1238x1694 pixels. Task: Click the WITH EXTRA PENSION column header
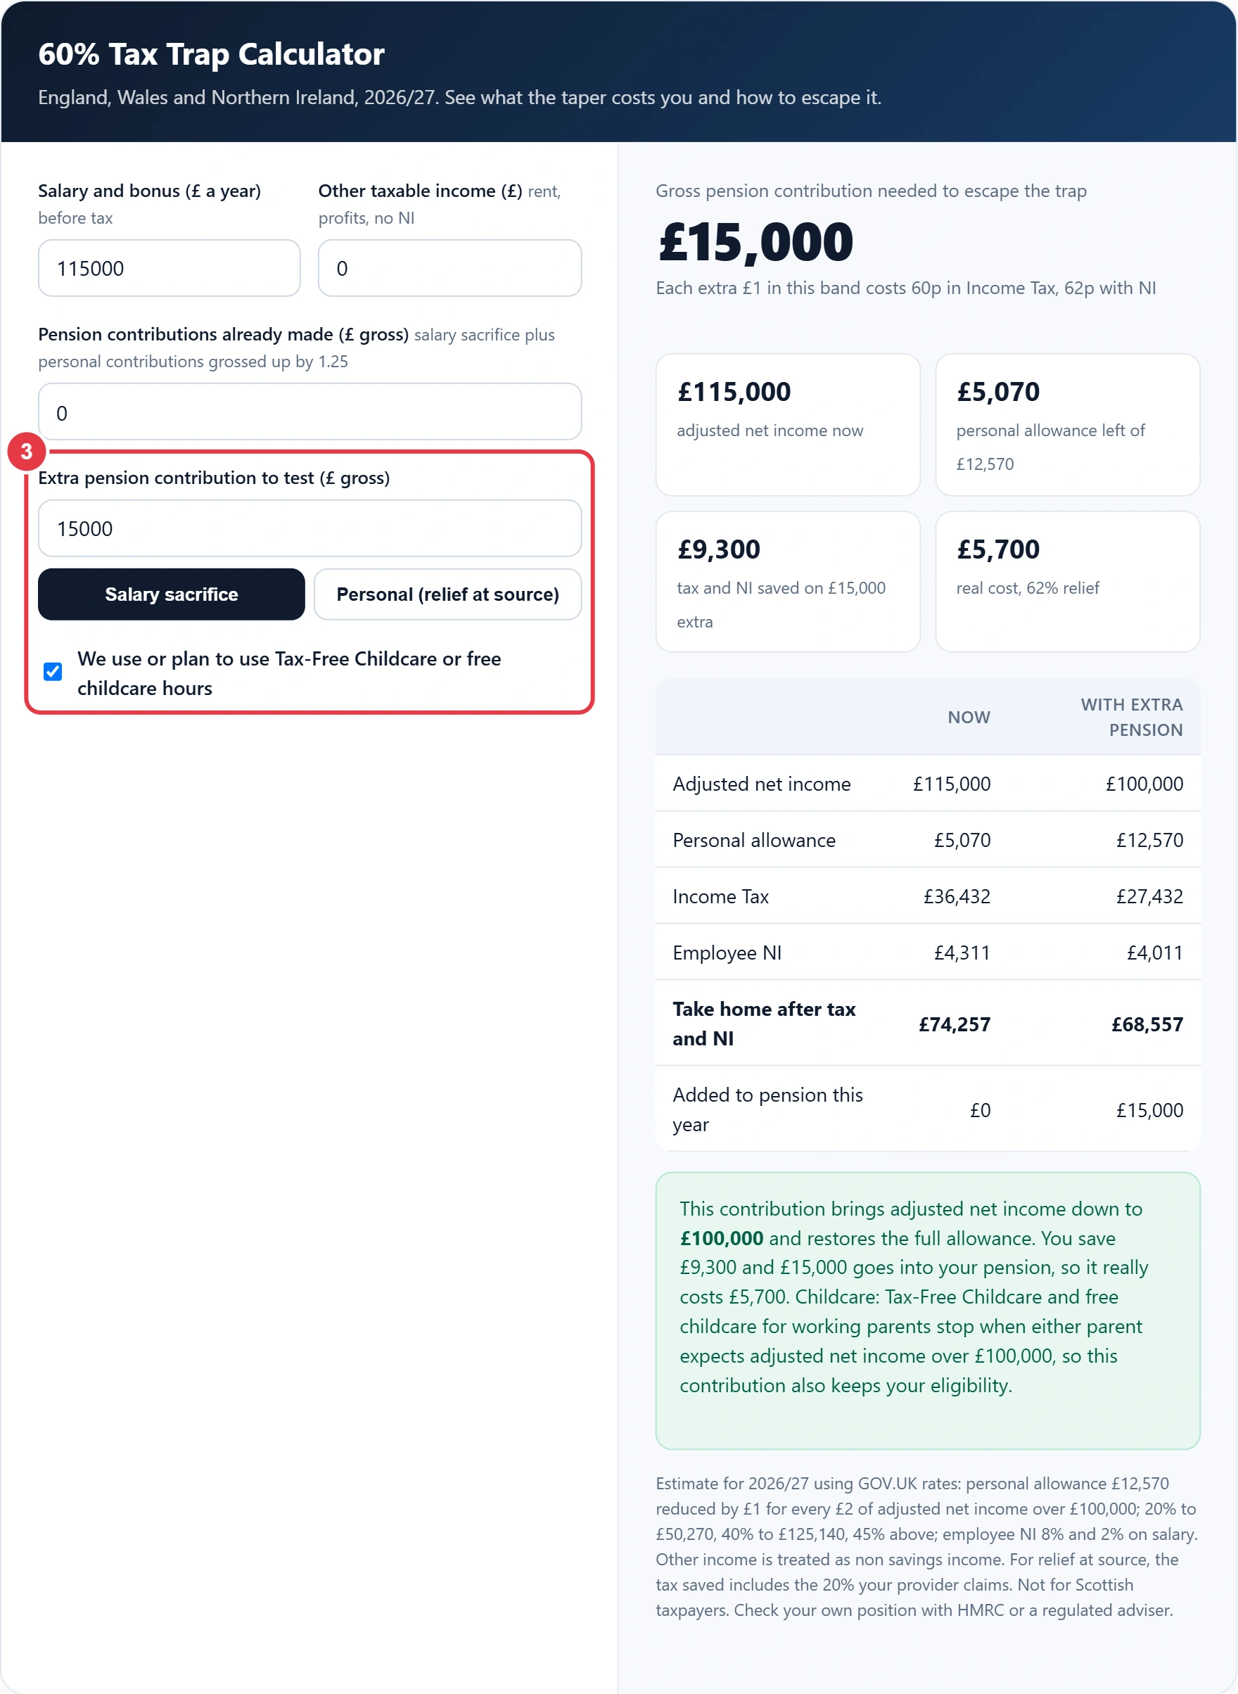point(1130,718)
